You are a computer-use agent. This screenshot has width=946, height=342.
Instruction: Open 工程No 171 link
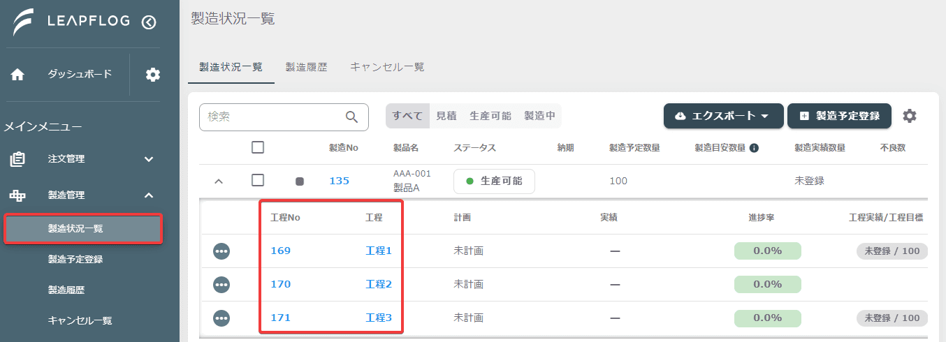point(280,318)
